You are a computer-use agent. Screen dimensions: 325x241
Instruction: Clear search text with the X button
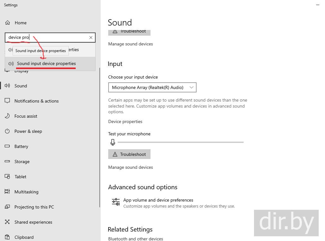(91, 38)
